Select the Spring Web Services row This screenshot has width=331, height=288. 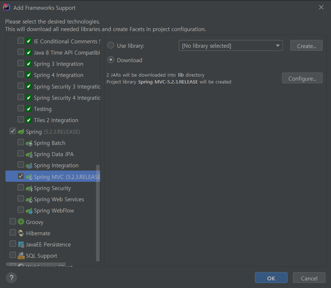click(53, 199)
